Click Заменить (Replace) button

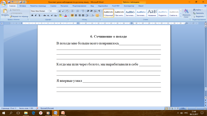click(198, 13)
